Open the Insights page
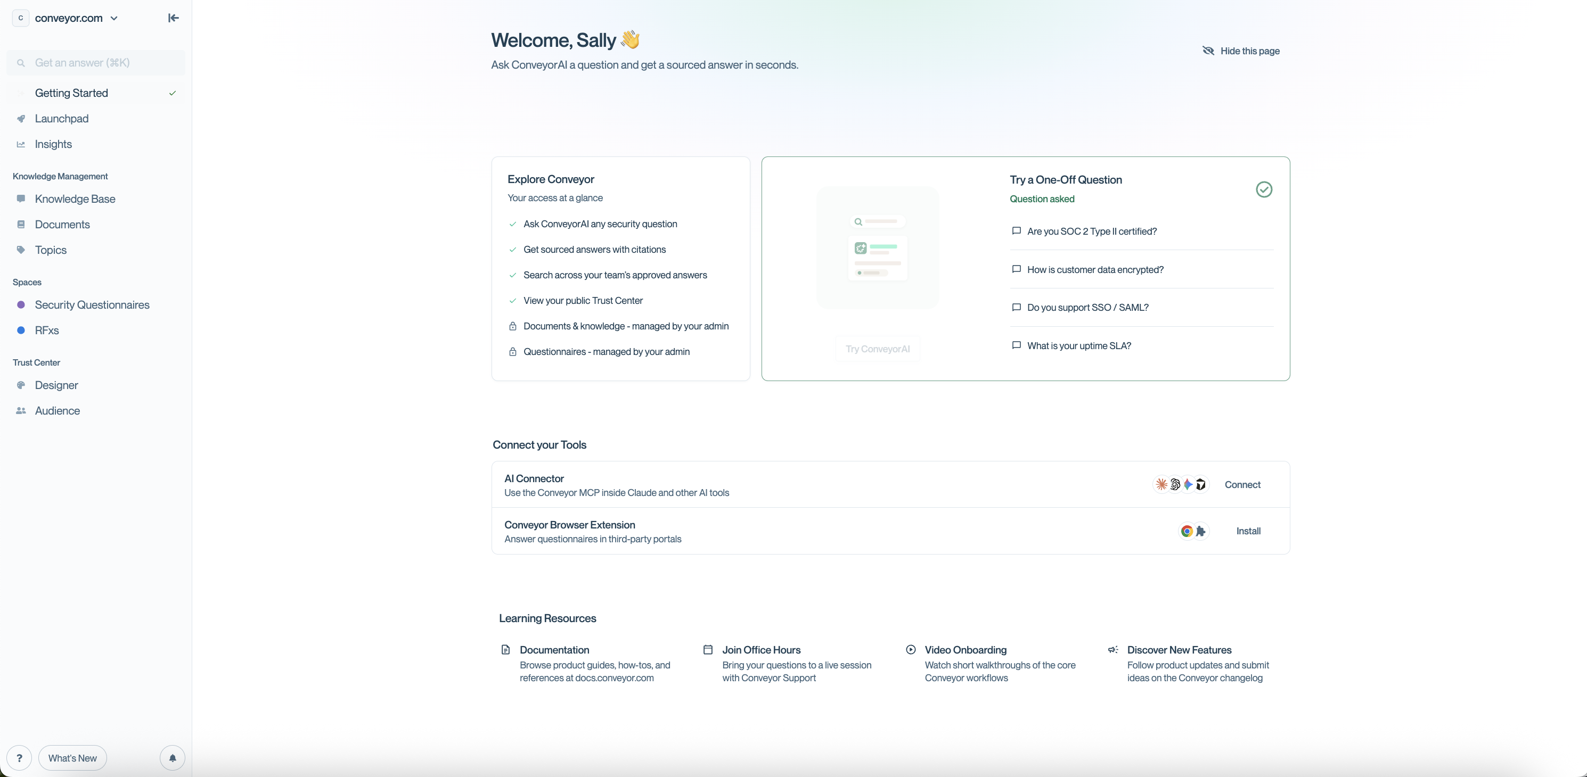 click(x=96, y=144)
